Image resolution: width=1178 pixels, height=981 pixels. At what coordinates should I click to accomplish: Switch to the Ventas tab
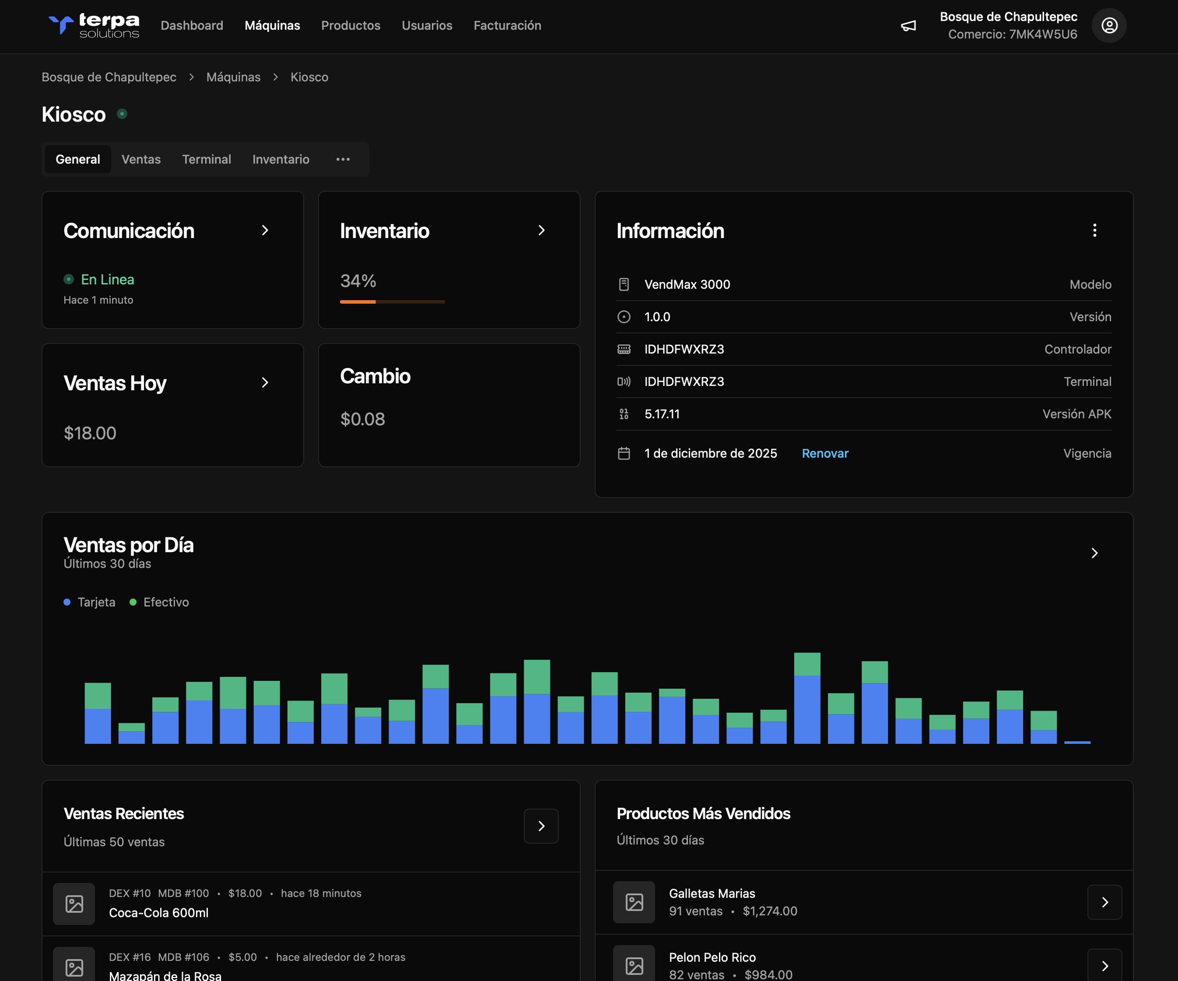coord(141,159)
